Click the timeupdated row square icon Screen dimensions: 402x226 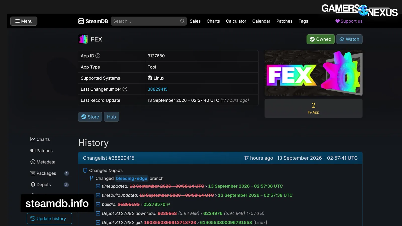pyautogui.click(x=98, y=186)
